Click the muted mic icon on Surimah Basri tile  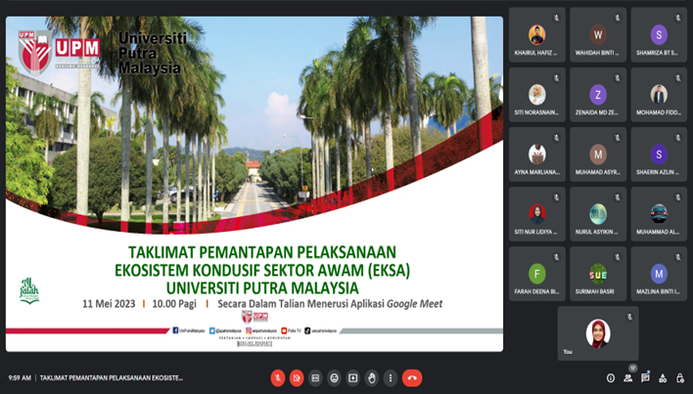coord(618,257)
